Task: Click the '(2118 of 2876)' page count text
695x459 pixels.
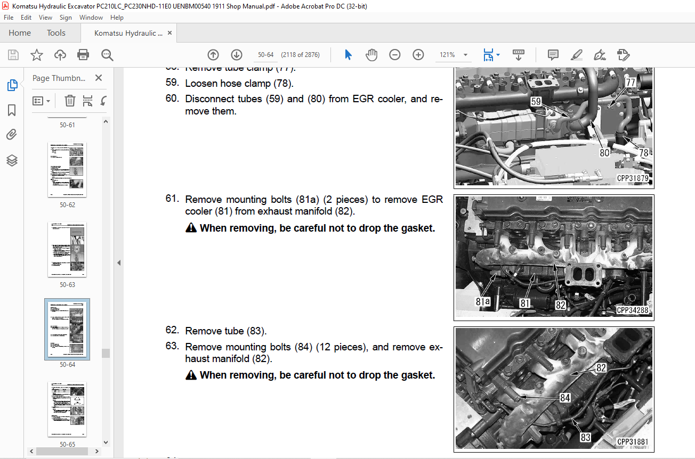Action: [x=300, y=55]
